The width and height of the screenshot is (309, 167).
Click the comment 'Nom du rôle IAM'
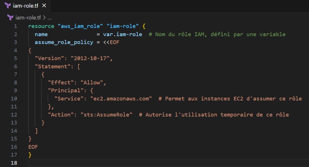point(180,34)
